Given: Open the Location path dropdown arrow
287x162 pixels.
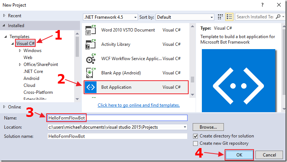Looking at the screenshot, I should click(x=185, y=127).
